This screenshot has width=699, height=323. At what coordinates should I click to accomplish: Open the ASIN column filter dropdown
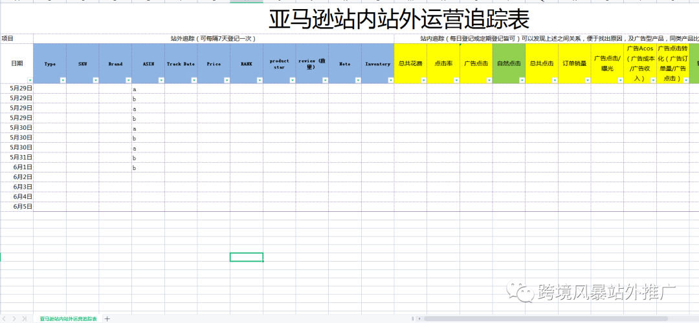[x=161, y=80]
